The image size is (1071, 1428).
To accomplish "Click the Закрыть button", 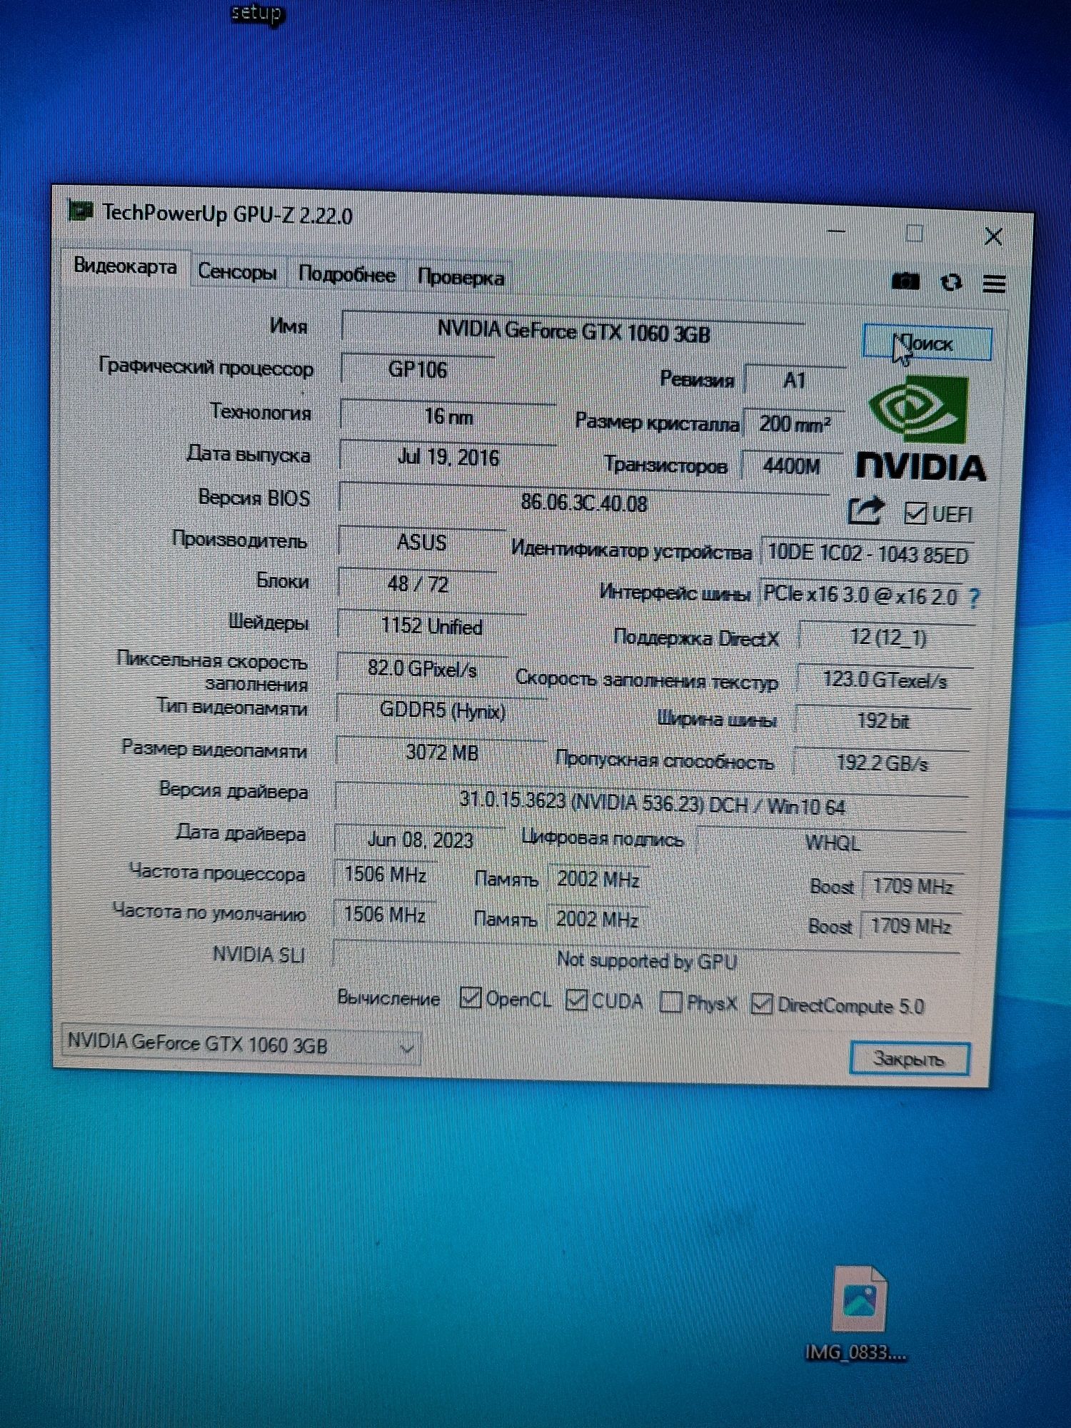I will point(909,1058).
